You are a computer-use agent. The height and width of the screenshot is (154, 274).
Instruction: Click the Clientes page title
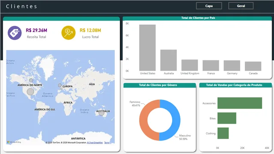coord(21,6)
